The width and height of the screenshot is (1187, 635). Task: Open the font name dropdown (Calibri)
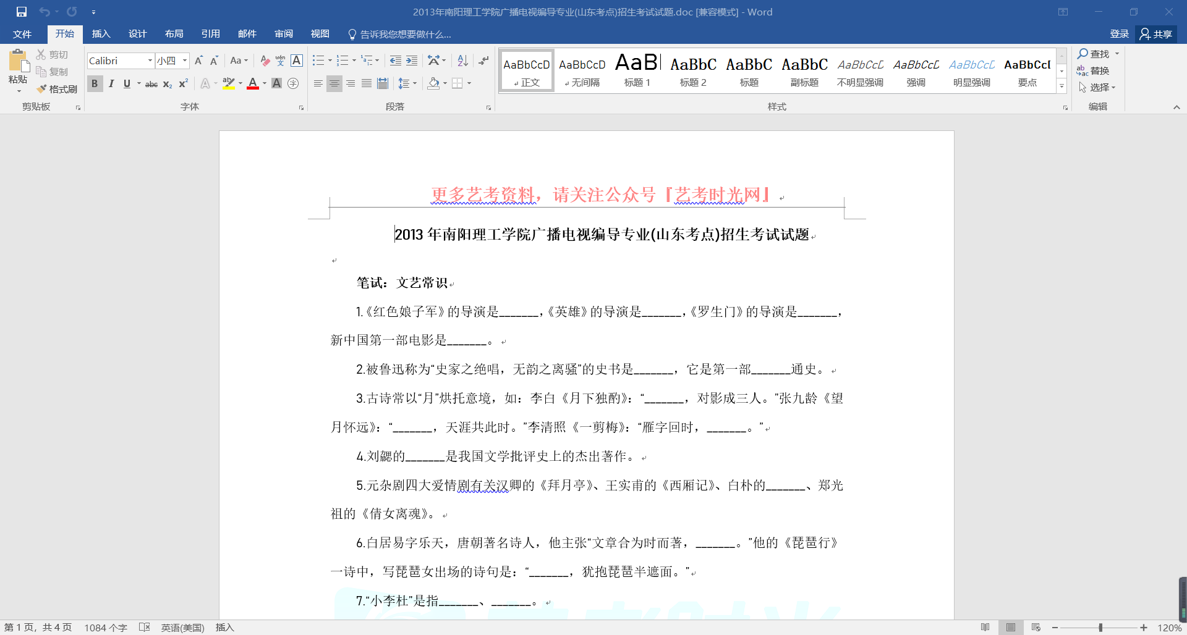click(x=150, y=61)
